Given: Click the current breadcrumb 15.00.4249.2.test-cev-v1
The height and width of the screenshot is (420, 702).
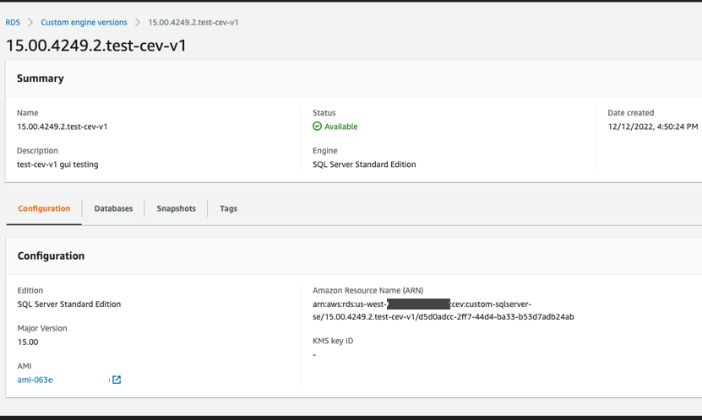Looking at the screenshot, I should coord(193,23).
